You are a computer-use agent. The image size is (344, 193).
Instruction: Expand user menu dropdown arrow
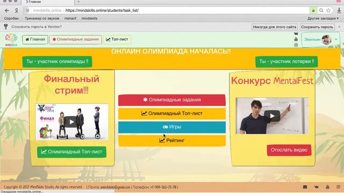point(336,40)
